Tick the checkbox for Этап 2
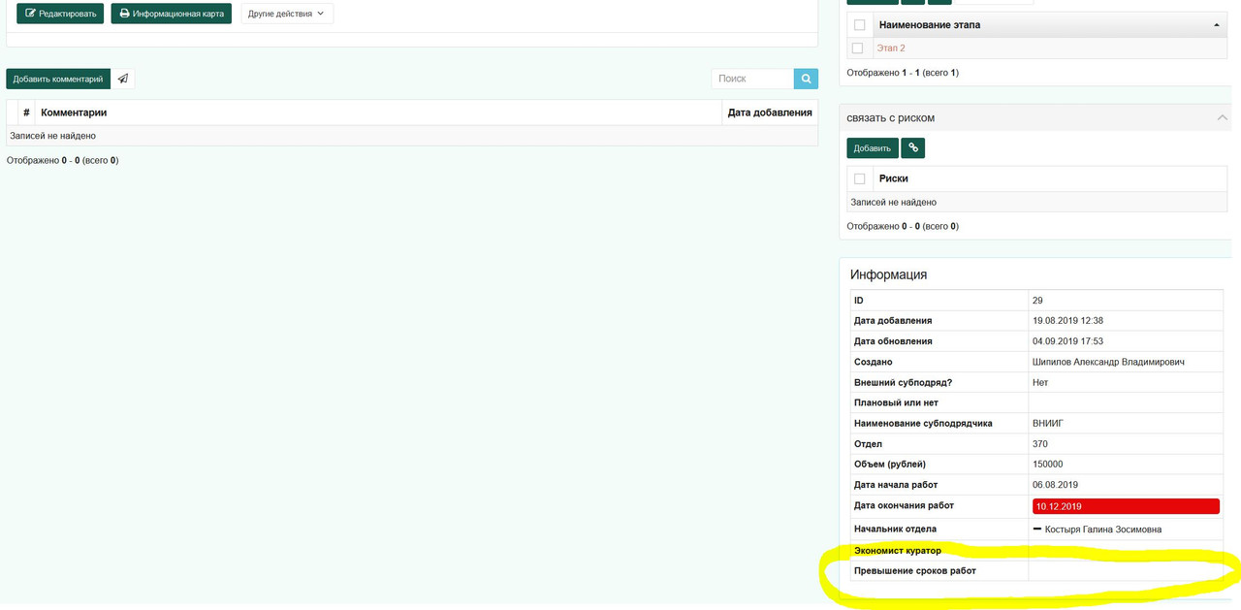 coord(857,48)
